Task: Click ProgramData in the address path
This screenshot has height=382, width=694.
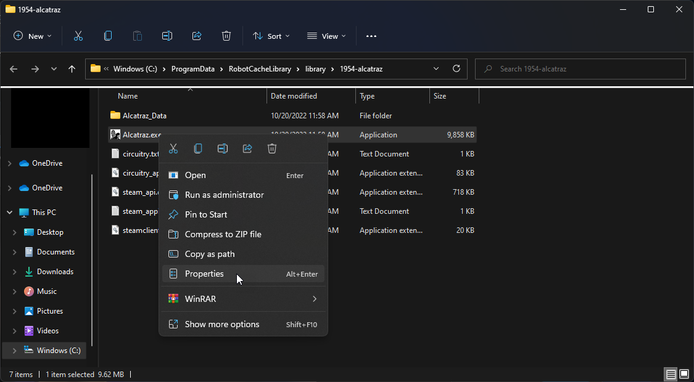Action: pyautogui.click(x=192, y=69)
